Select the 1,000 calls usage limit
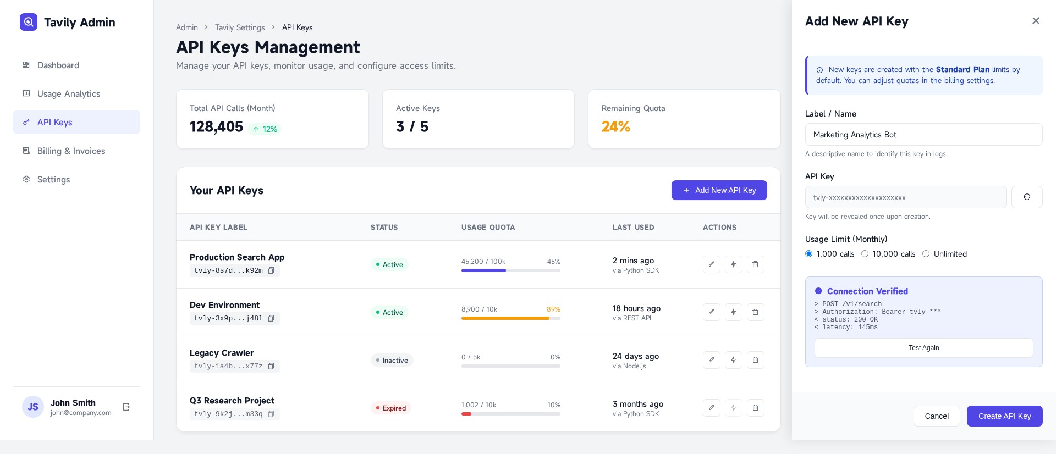 coord(809,254)
